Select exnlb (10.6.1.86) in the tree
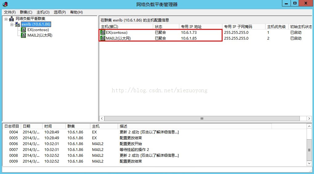 (x=36, y=24)
